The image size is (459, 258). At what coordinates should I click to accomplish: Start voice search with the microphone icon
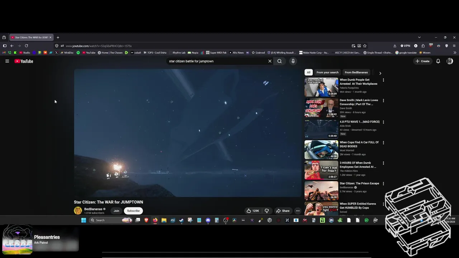[293, 61]
